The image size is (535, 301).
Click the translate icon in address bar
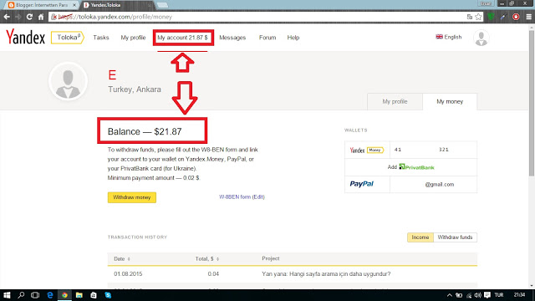tap(470, 17)
